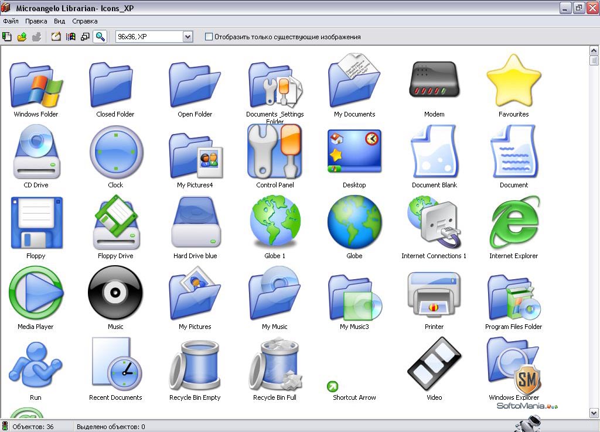
Task: Select the Globe 1 icon
Action: [x=275, y=221]
